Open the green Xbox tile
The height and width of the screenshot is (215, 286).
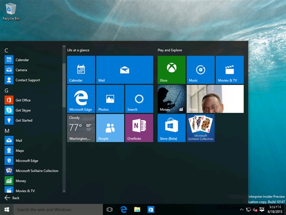pos(172,70)
